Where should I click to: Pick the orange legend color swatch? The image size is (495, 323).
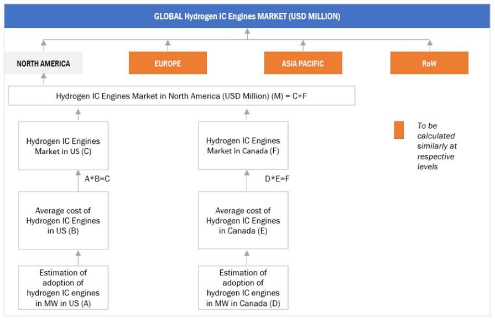[399, 131]
